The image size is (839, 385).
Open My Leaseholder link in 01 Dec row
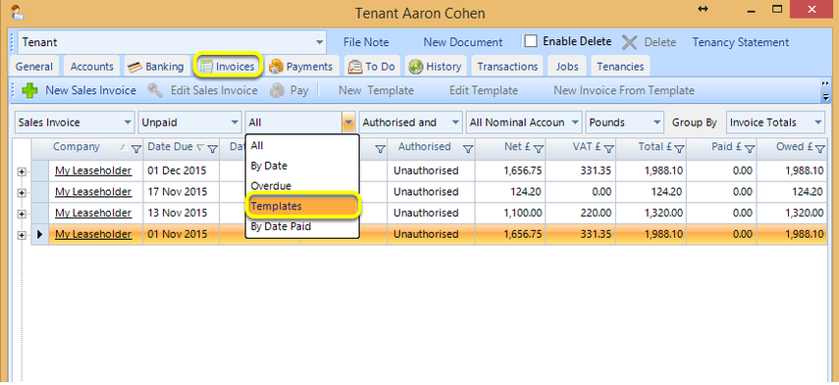[93, 170]
